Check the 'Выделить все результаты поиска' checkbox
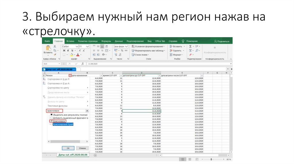294x164 pixels. [x=51, y=115]
